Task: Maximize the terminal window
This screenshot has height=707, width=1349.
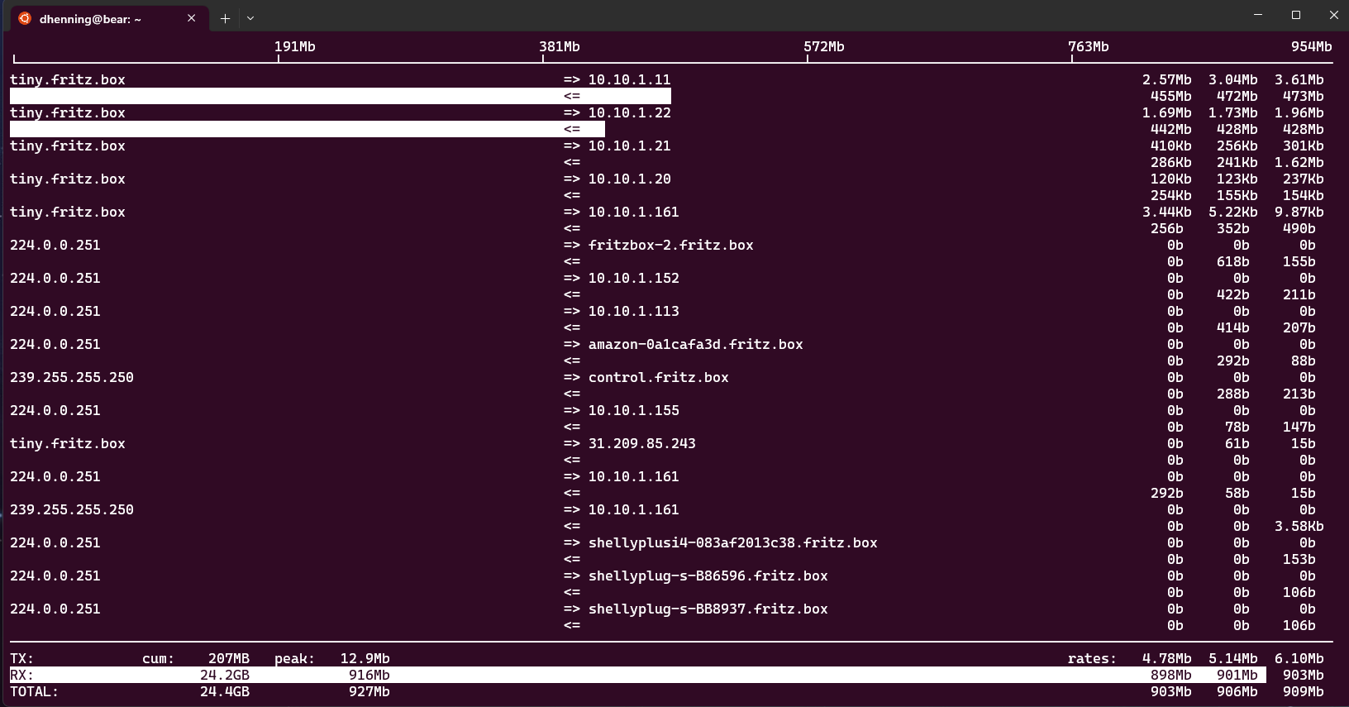Action: coord(1296,15)
